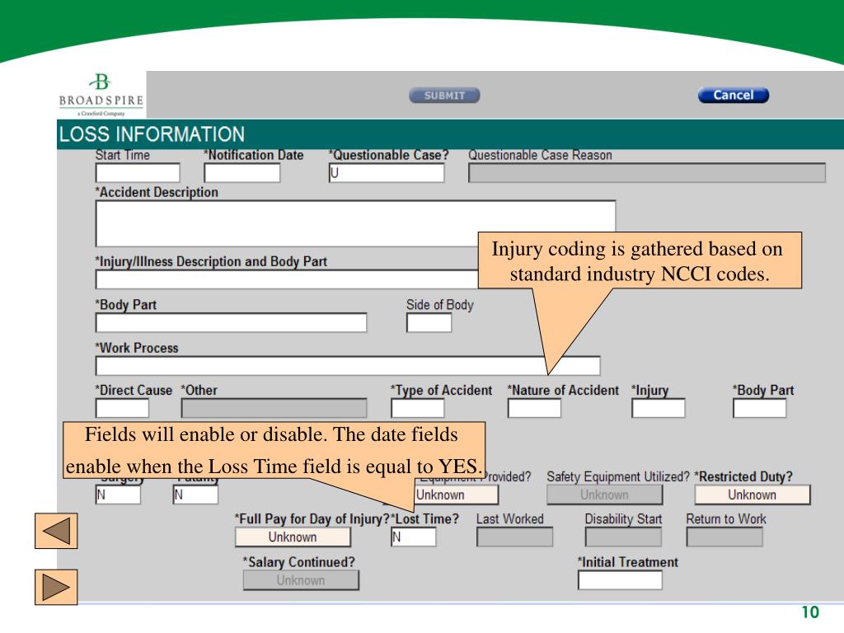Go to the previous slide with the left arrow

[x=56, y=531]
